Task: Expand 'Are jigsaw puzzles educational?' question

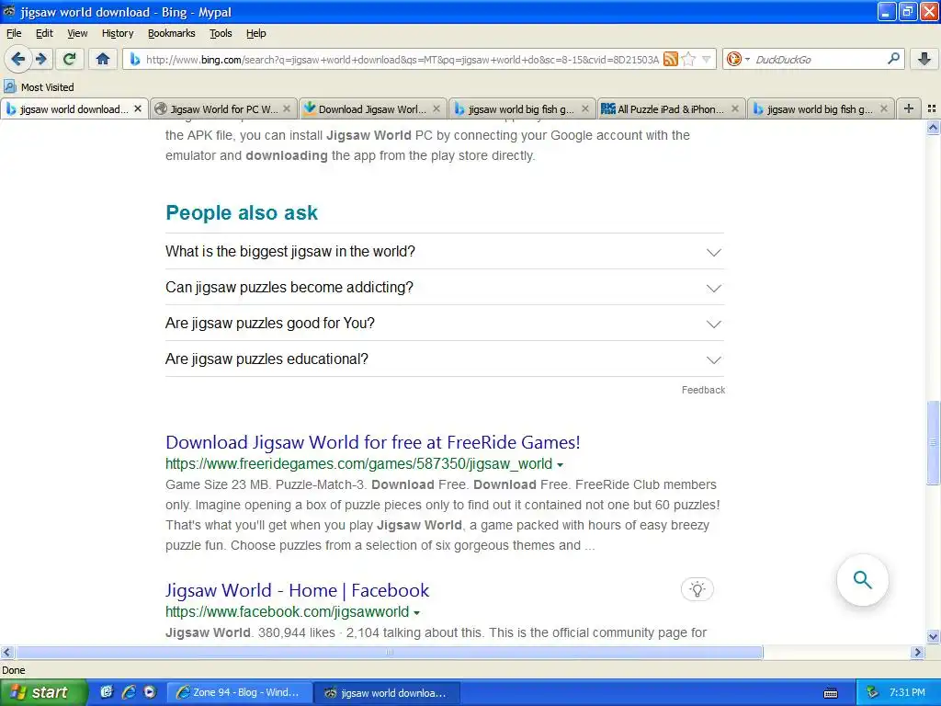Action: [445, 359]
